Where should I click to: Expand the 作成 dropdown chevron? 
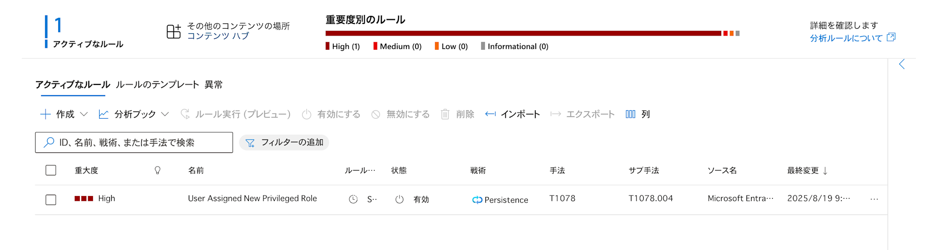coord(84,114)
